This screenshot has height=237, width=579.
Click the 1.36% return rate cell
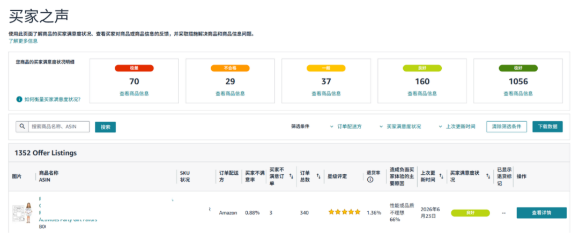374,213
